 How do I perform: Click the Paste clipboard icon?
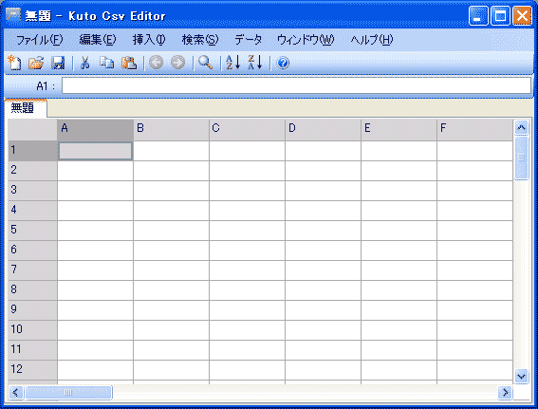pyautogui.click(x=129, y=64)
